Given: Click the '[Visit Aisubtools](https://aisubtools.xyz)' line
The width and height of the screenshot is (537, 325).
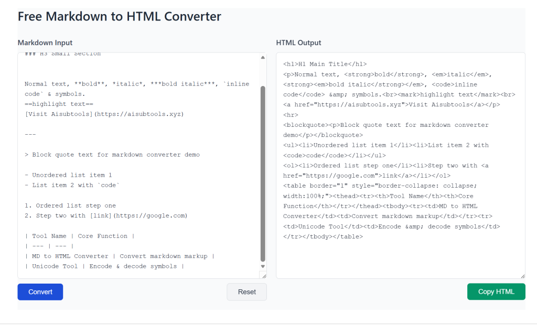Looking at the screenshot, I should pyautogui.click(x=104, y=114).
